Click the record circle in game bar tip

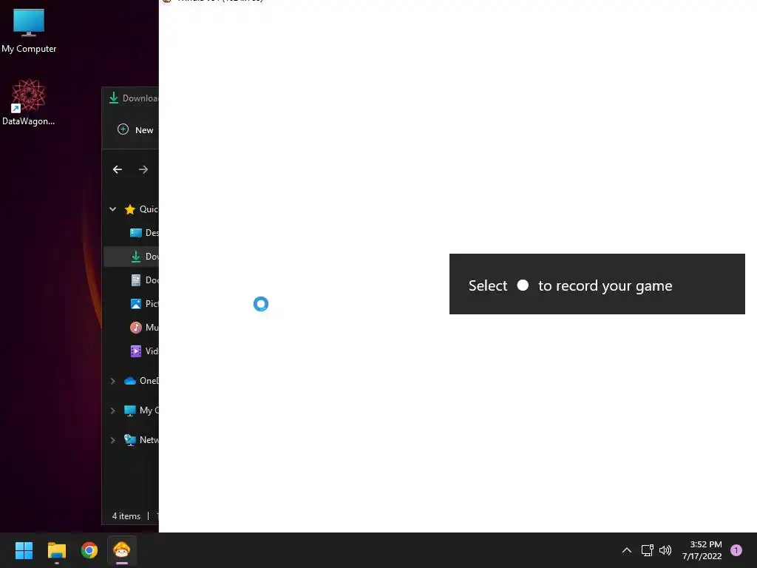[x=523, y=285]
